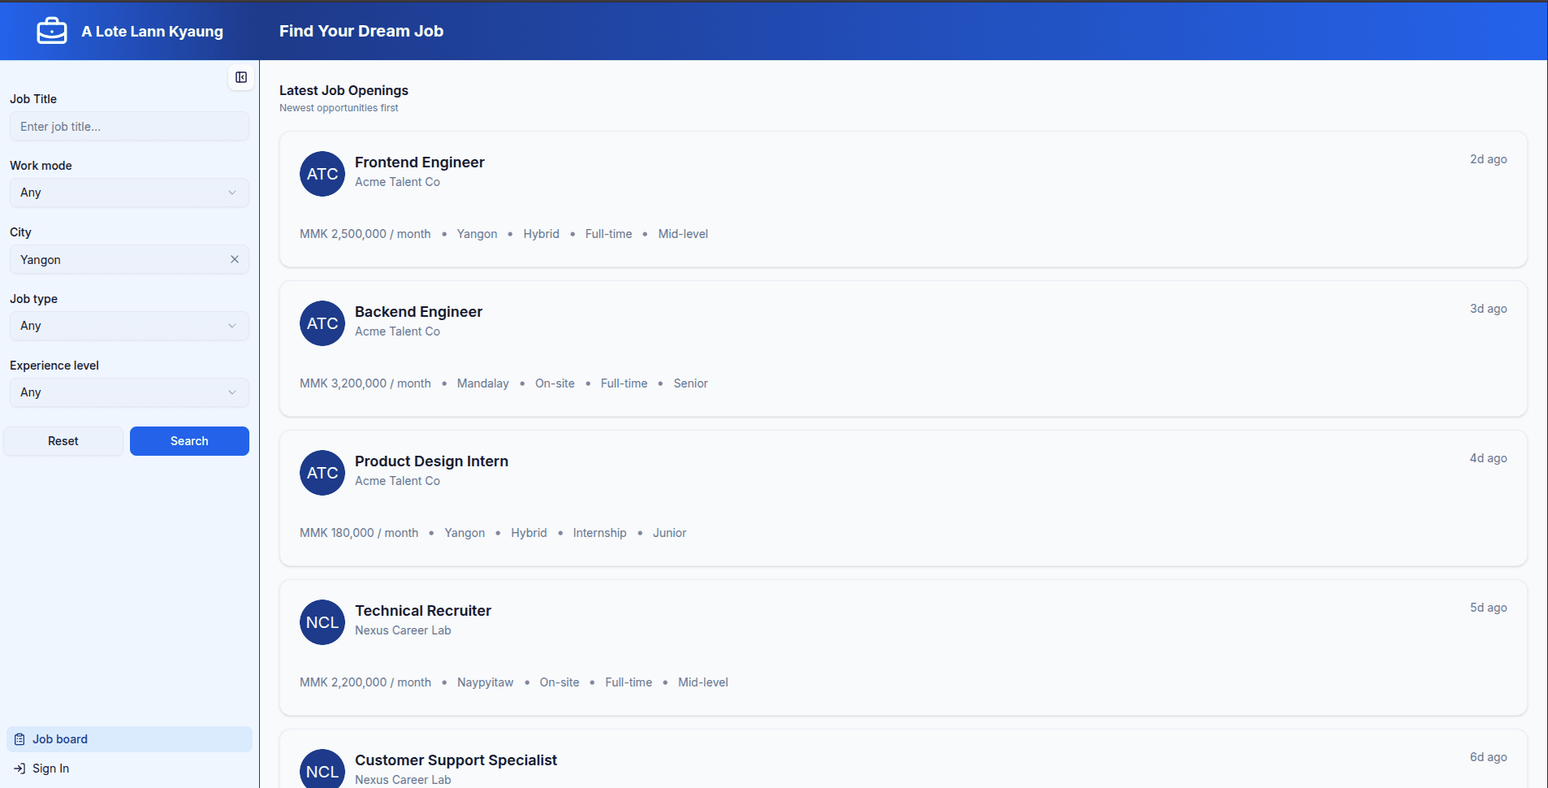Clear the Yangon city filter
This screenshot has width=1548, height=788.
[x=235, y=259]
